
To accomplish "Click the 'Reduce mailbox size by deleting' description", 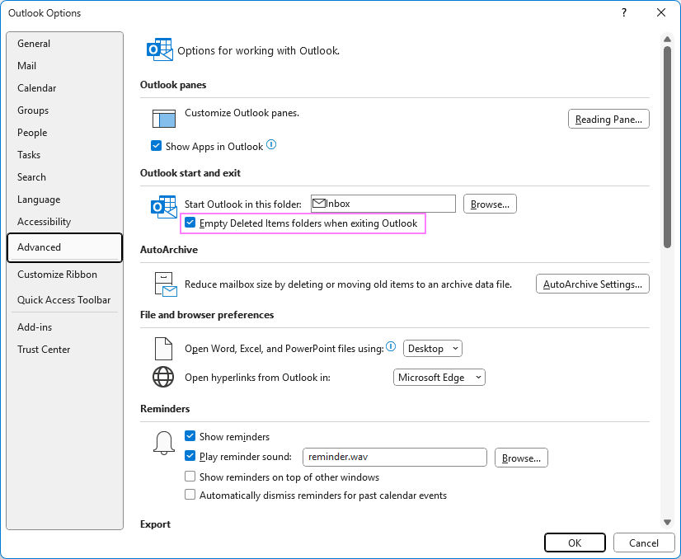I will 348,284.
